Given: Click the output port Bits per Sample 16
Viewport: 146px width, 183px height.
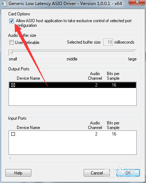Looking at the screenshot, I should (114, 85).
